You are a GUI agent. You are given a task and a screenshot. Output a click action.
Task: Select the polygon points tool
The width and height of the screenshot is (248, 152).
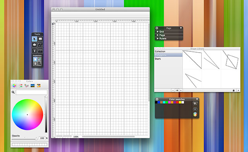click(40, 45)
